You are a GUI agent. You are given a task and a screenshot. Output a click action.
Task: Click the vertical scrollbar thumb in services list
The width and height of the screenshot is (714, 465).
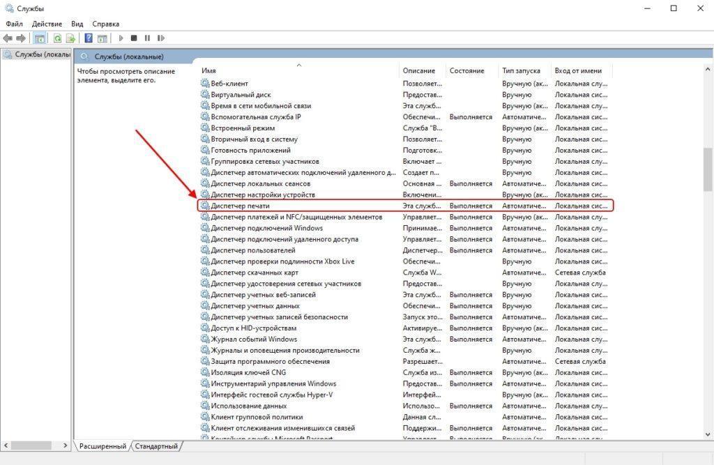pyautogui.click(x=708, y=169)
